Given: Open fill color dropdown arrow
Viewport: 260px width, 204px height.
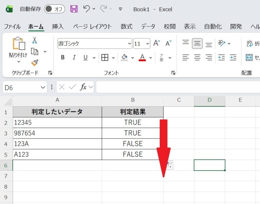Looking at the screenshot, I should pos(132,58).
